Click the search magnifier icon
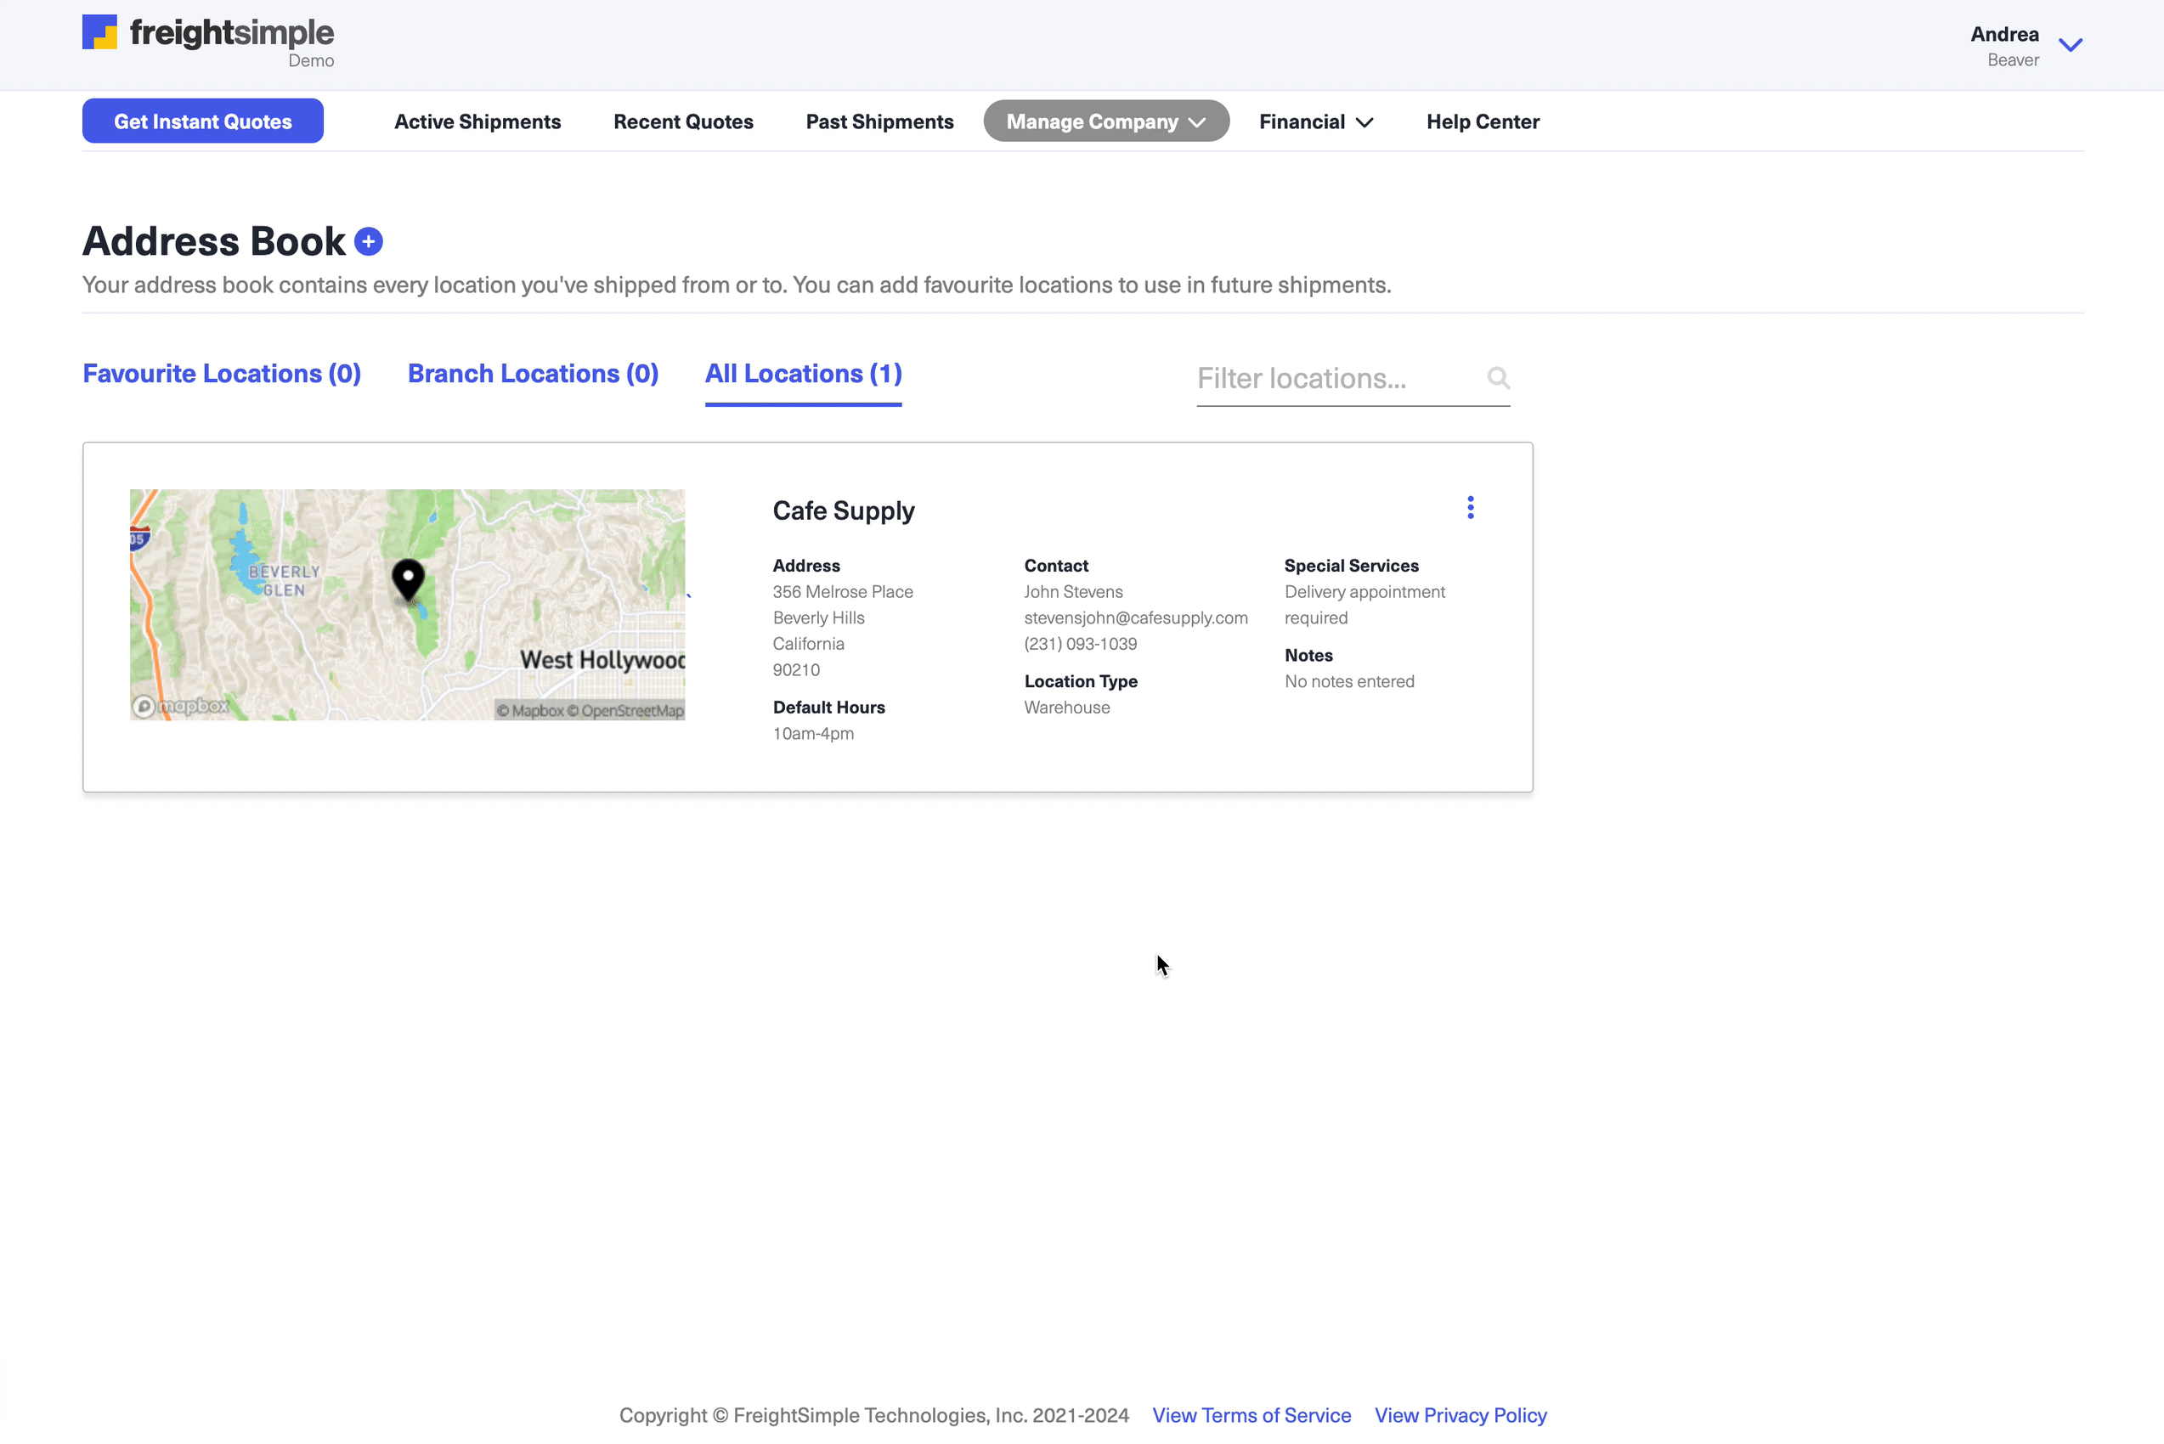This screenshot has height=1444, width=2164. 1498,378
